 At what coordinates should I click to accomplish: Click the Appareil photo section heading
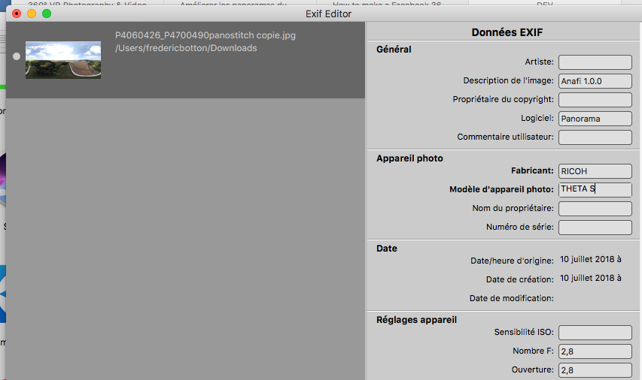pos(409,158)
